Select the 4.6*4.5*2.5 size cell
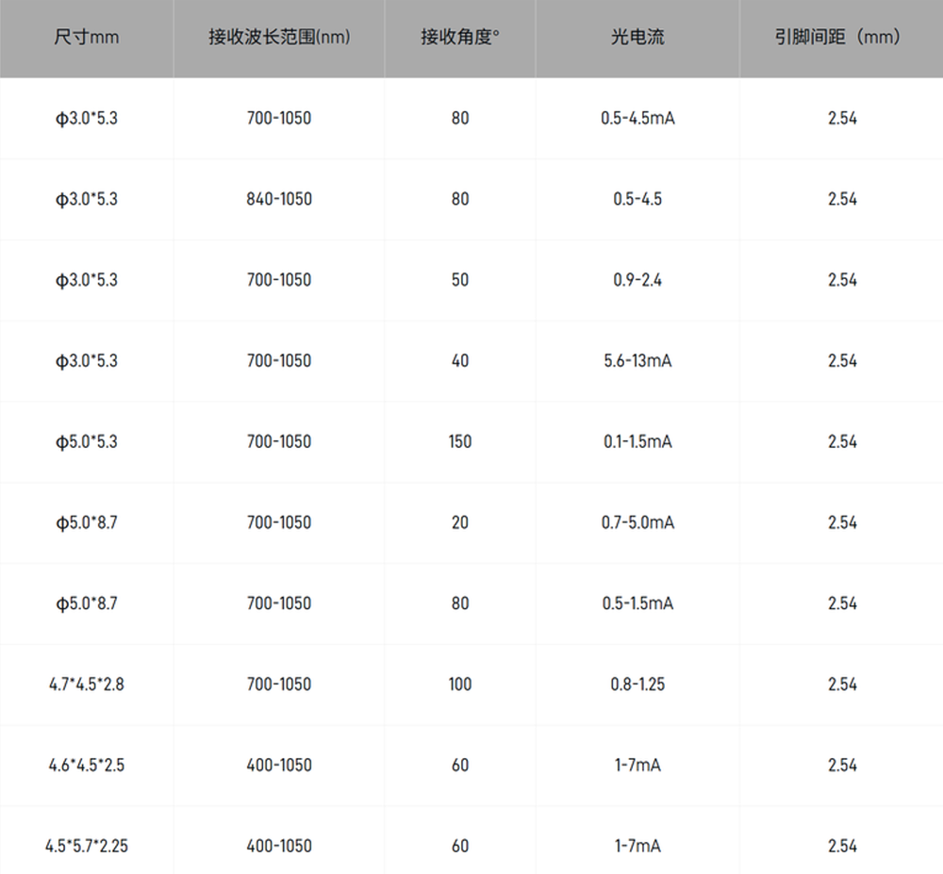Image resolution: width=943 pixels, height=874 pixels. tap(87, 765)
